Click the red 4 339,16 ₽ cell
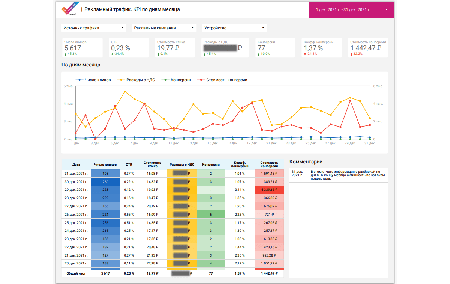 (x=269, y=190)
